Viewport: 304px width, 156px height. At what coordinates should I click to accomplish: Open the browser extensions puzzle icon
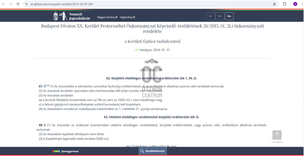tap(285, 4)
